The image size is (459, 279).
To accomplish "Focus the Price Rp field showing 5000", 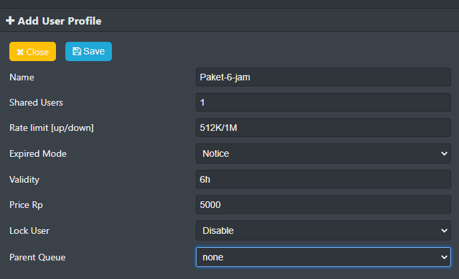I will coord(323,205).
